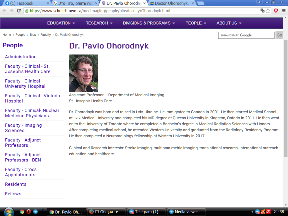This screenshot has height=216, width=288.
Task: Expand the EDUCATION dropdown menu
Action: coord(61,23)
